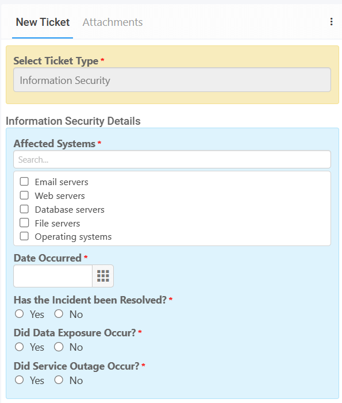The image size is (342, 403).
Task: Tick the File servers checkbox
Action: 24,222
